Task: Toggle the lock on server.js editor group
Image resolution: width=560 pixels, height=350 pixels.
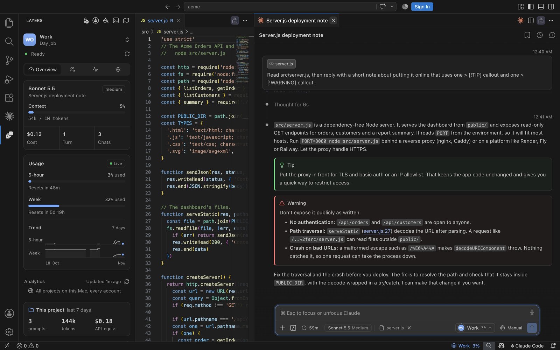Action: 235,21
